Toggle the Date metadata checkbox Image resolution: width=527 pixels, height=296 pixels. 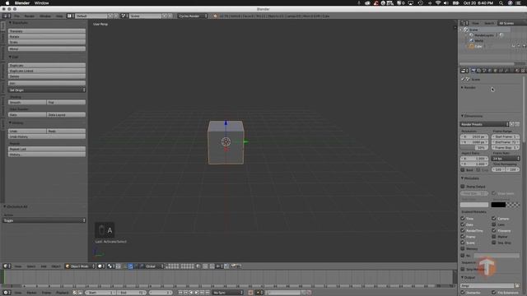pos(463,224)
